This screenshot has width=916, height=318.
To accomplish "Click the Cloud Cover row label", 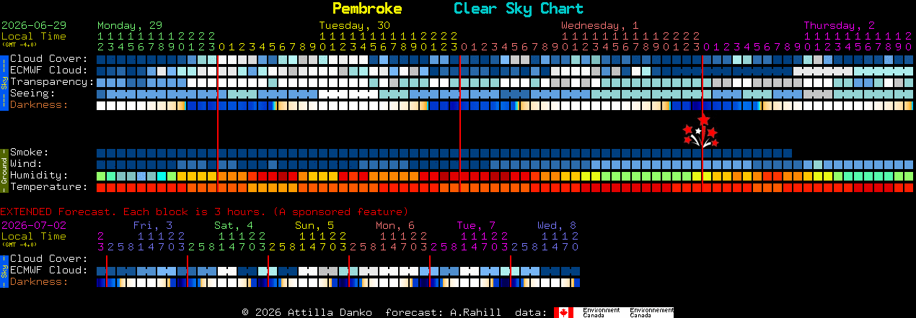I will click(49, 59).
